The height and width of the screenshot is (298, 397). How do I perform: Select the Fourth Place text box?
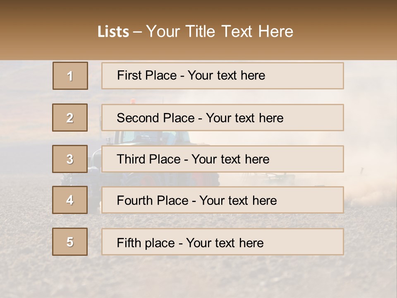[x=222, y=200]
